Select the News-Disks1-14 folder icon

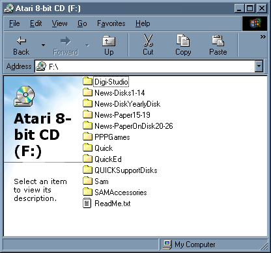pos(87,92)
